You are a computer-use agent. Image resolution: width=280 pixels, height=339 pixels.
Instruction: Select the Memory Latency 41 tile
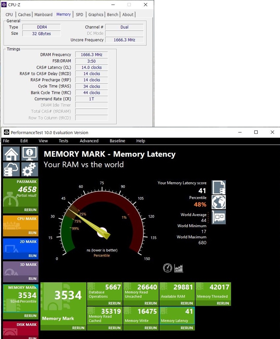point(177,315)
